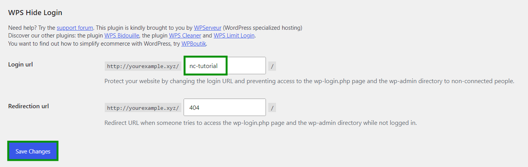Click the WPS Hide Login heading
Viewport: 528px width, 167px height.
click(x=35, y=12)
